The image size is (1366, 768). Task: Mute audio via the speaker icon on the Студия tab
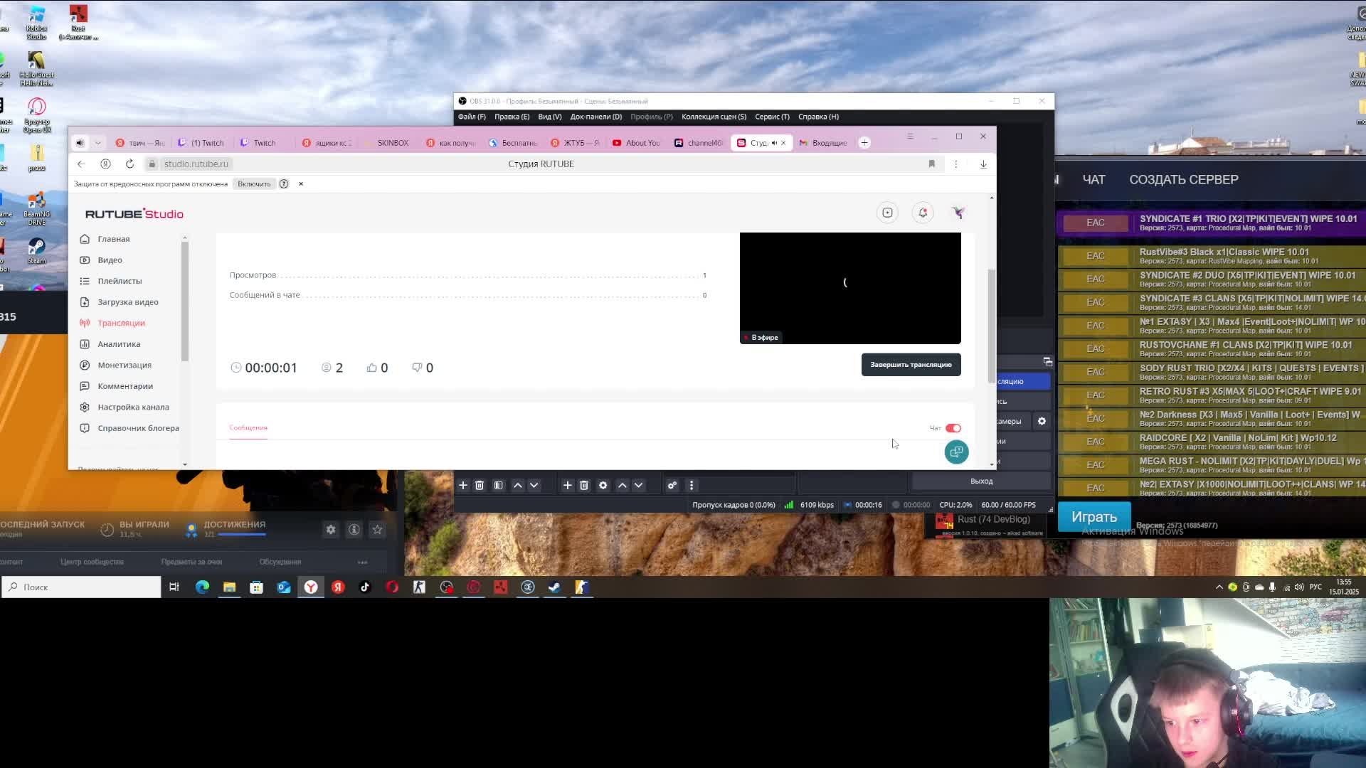774,143
